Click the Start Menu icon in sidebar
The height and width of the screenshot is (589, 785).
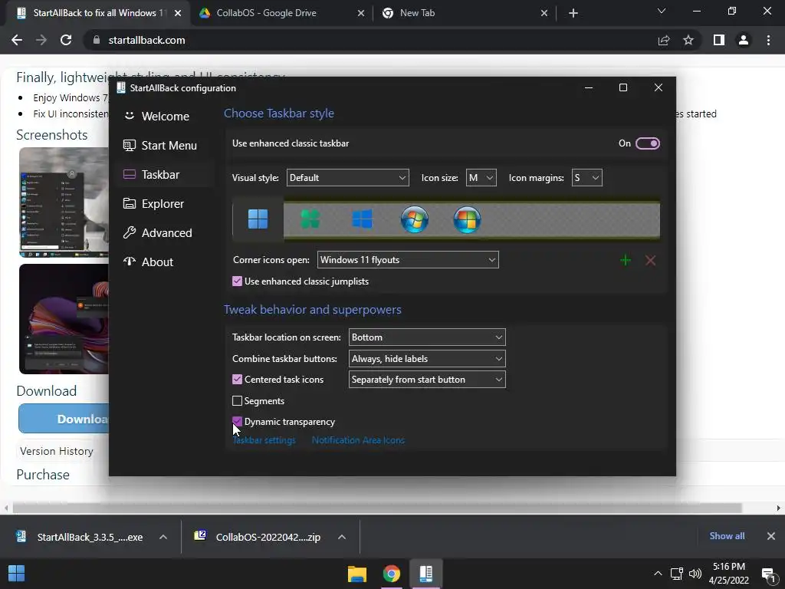129,145
